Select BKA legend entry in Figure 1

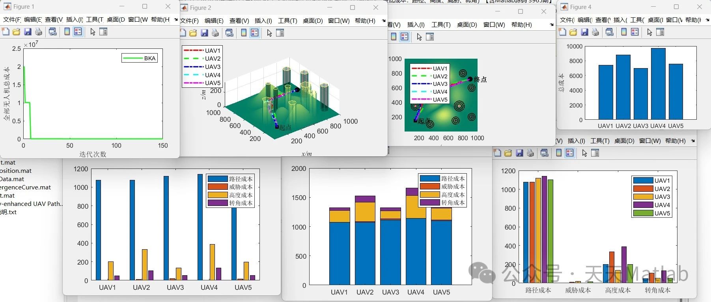pos(140,58)
